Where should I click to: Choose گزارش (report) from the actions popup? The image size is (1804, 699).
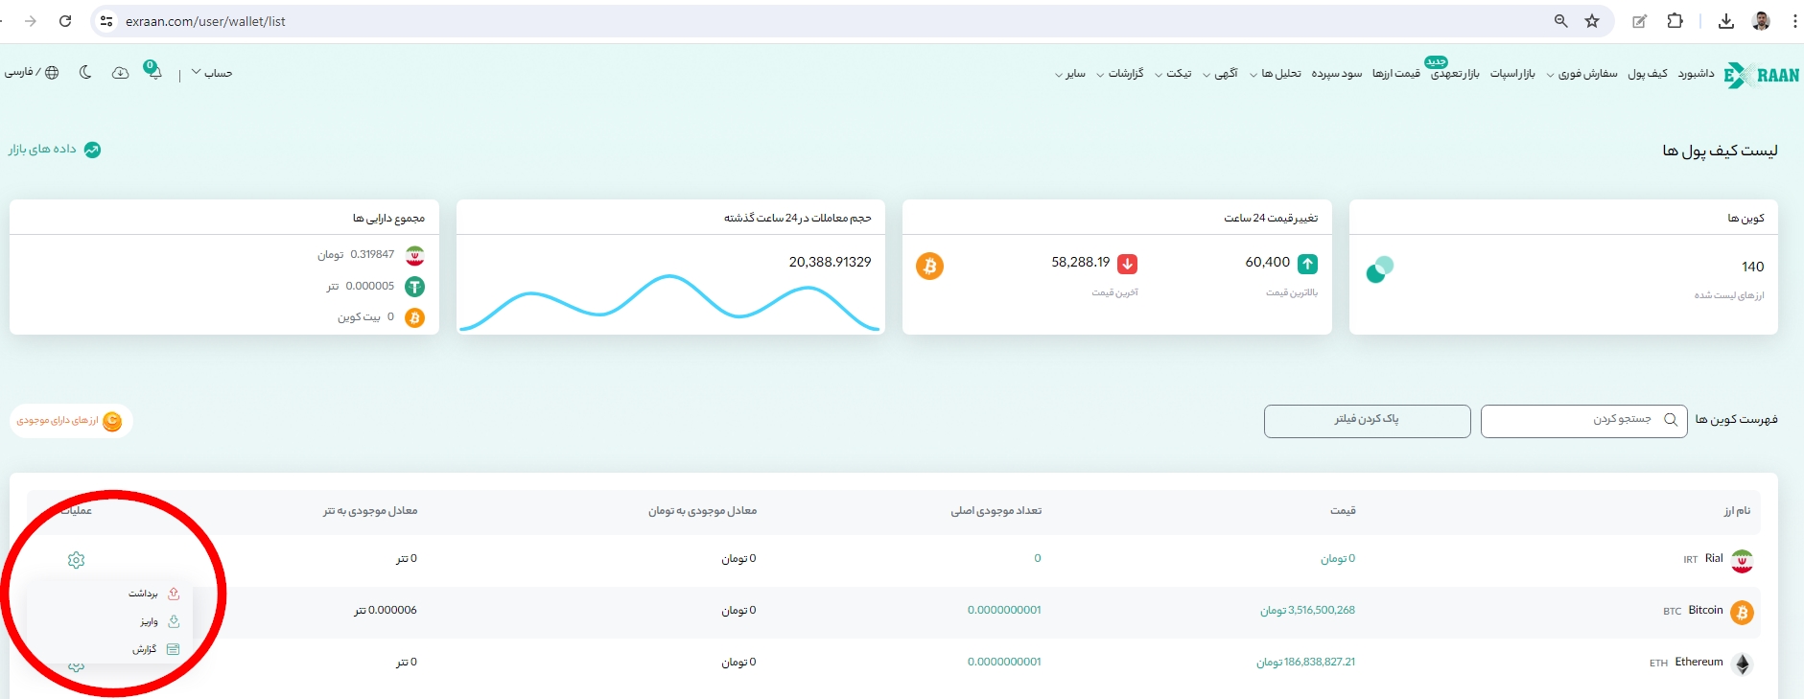[155, 649]
